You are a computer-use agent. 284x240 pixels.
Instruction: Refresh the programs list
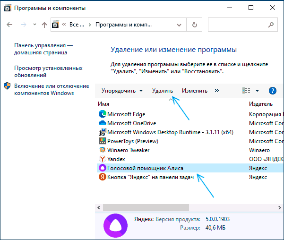coord(194,25)
